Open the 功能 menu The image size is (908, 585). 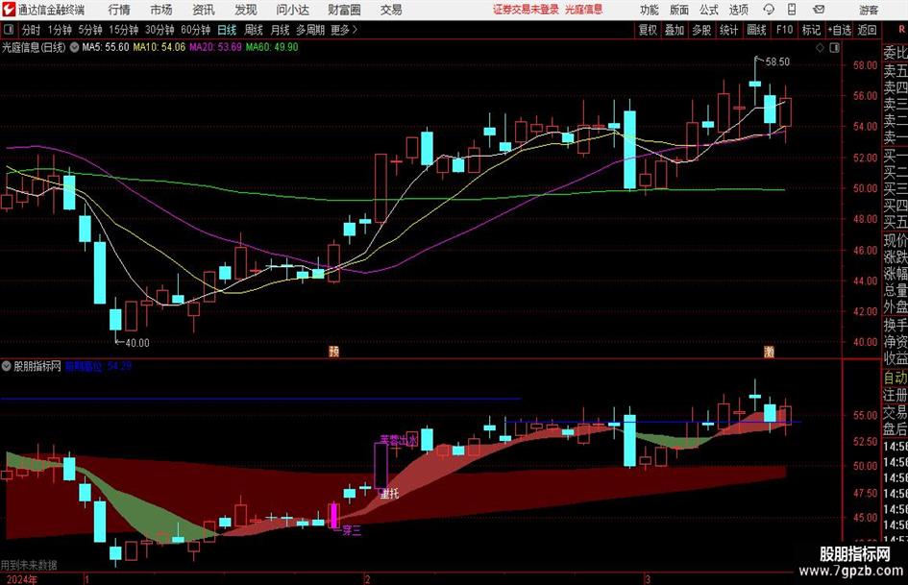[650, 10]
